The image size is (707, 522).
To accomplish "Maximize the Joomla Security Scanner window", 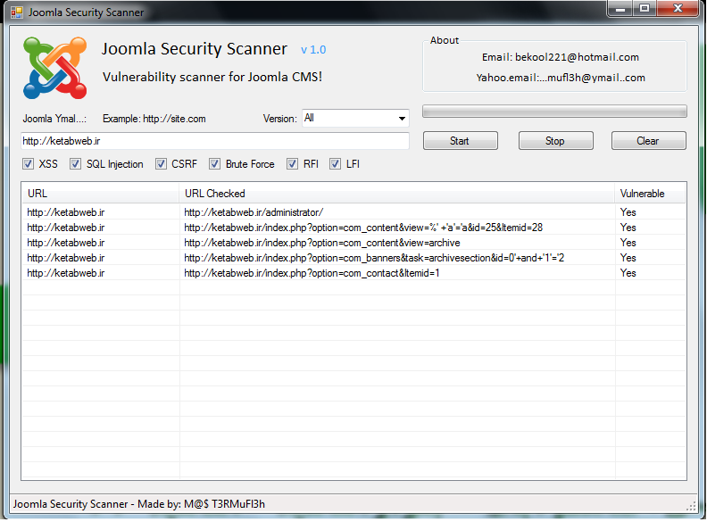I will pos(645,8).
